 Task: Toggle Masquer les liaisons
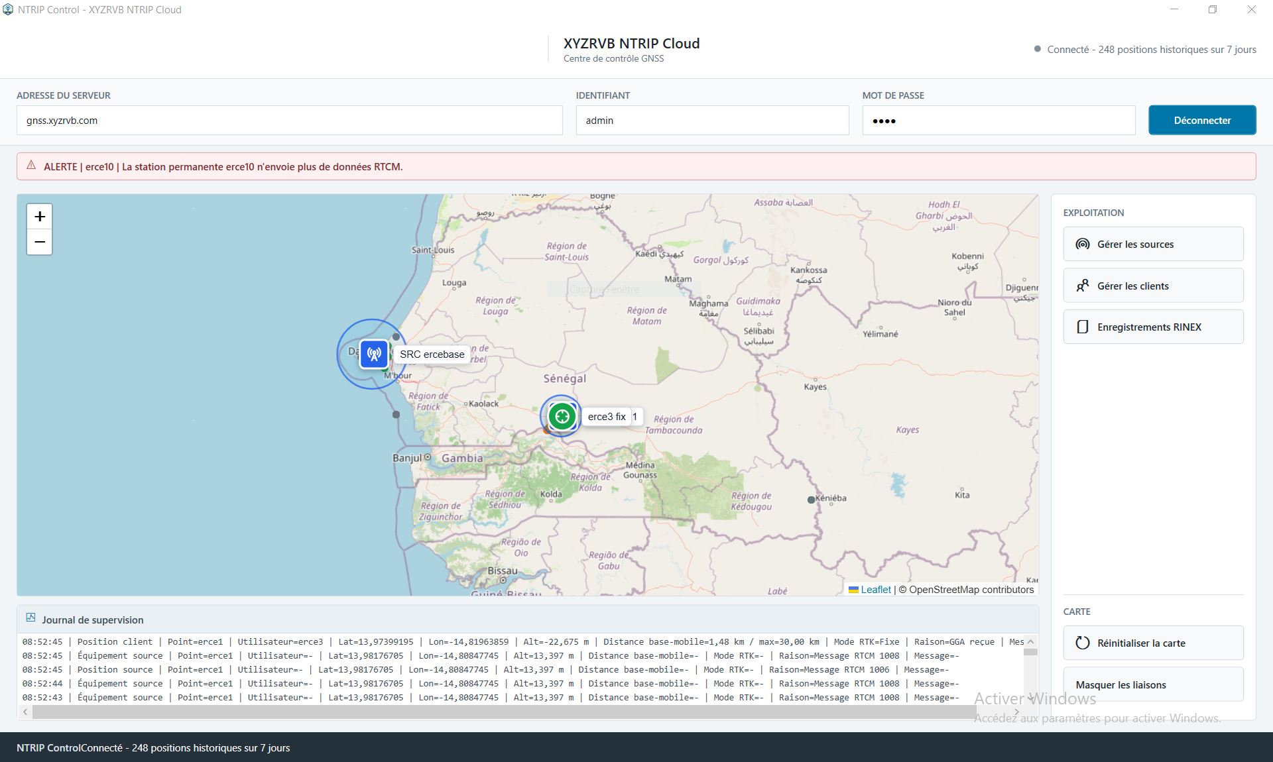(1153, 684)
